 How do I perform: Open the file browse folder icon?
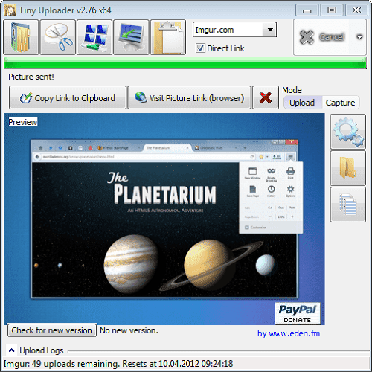click(21, 37)
